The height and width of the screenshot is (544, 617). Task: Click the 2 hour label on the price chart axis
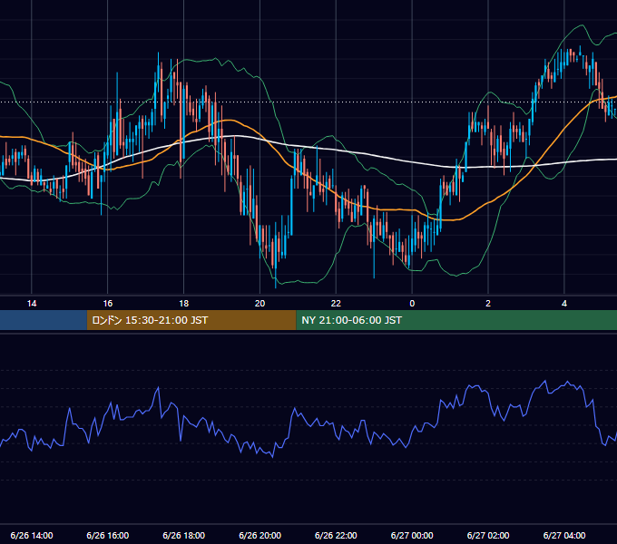pos(488,304)
